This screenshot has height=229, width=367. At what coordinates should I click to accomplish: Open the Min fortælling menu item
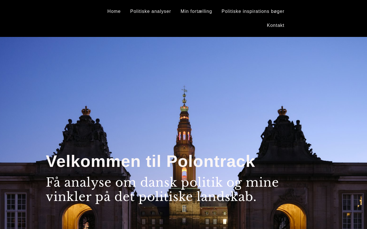(196, 11)
